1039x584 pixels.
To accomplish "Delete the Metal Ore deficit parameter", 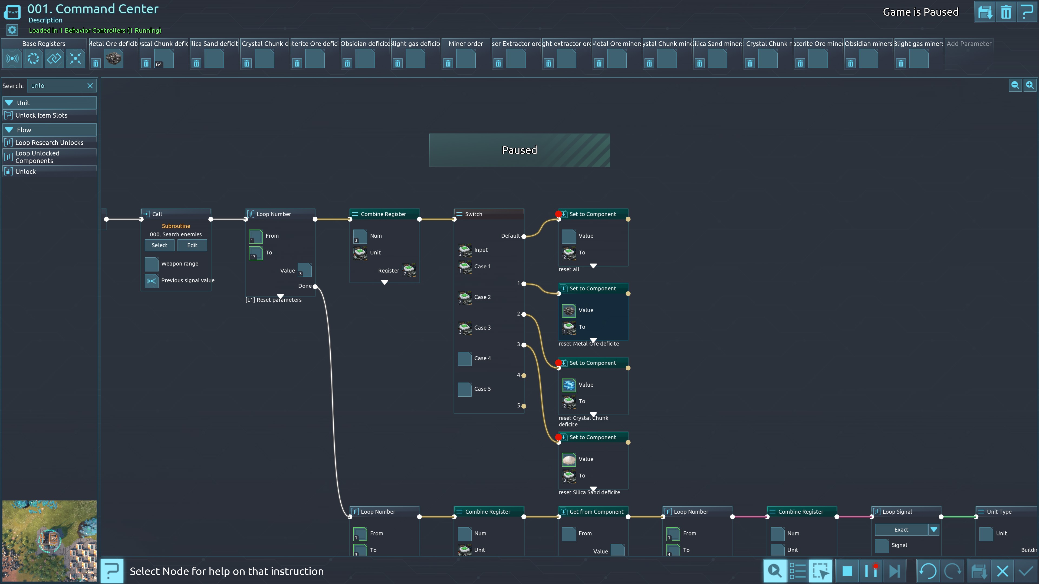I will click(x=96, y=63).
